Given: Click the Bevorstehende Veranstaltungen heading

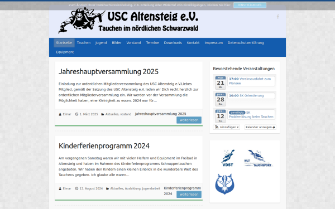Looking at the screenshot, I should pos(244,69).
